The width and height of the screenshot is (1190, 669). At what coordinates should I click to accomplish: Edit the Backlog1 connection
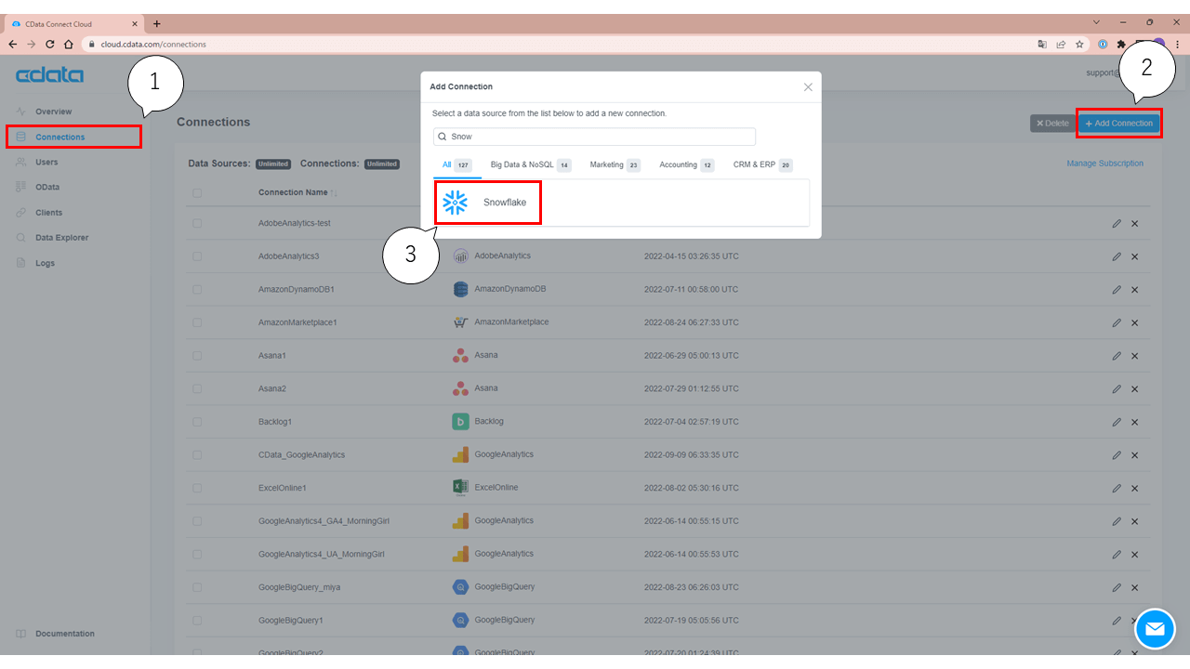point(1117,422)
